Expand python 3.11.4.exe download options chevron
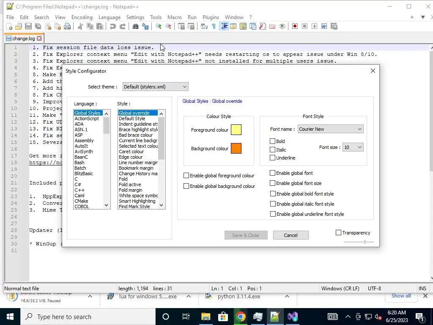The height and width of the screenshot is (325, 433). [287, 296]
